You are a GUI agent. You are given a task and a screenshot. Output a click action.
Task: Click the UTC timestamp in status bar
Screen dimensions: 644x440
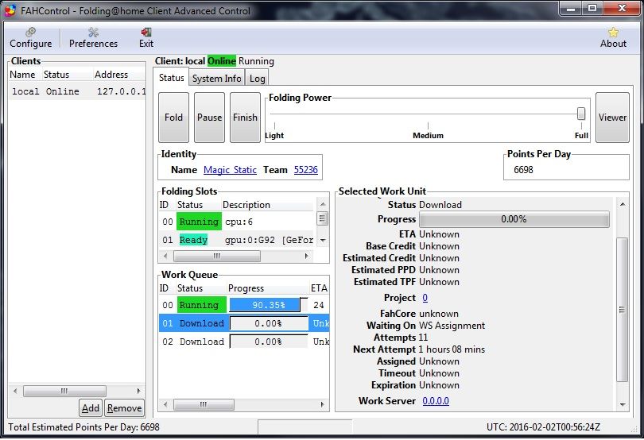543,427
